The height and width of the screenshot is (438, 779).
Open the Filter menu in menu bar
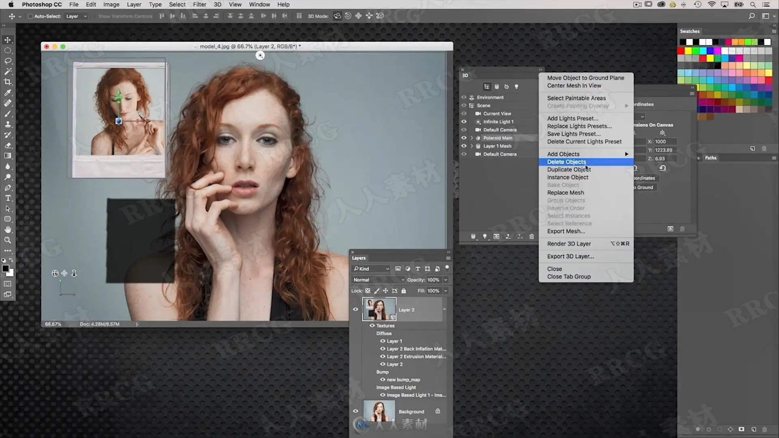point(199,4)
